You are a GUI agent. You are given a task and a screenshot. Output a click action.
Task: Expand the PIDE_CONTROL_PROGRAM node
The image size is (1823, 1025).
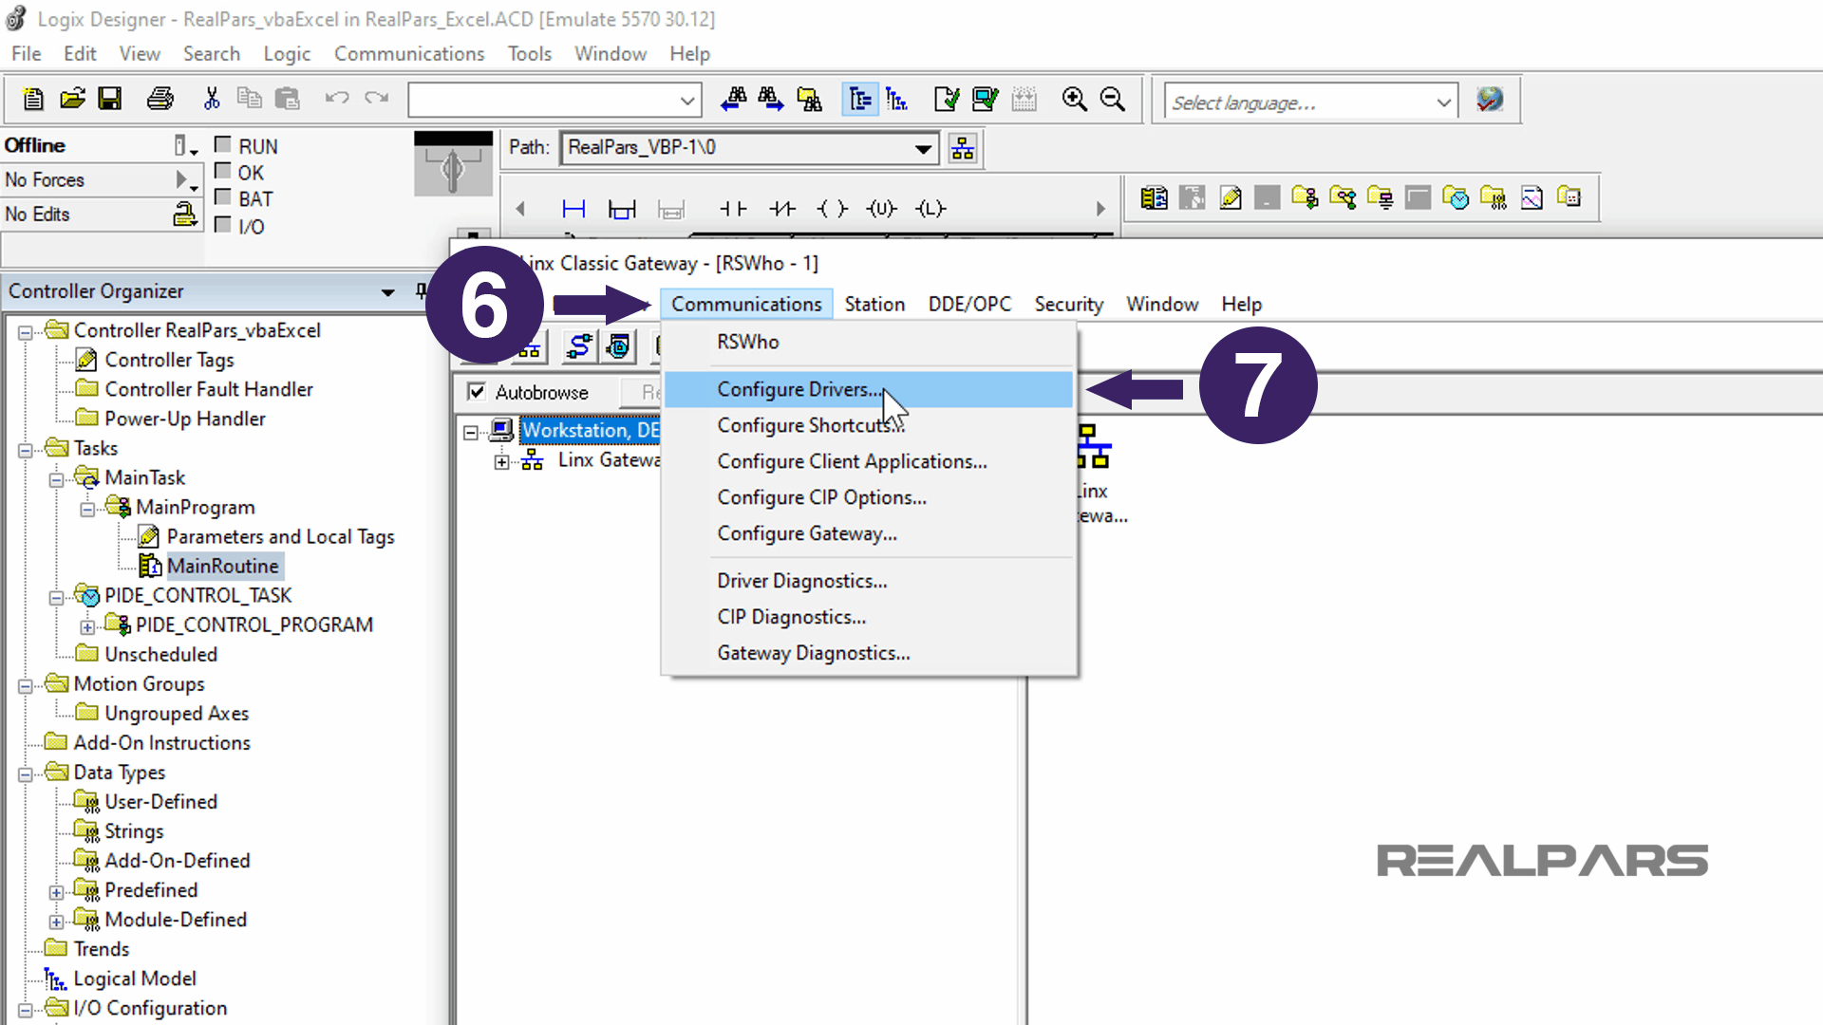pyautogui.click(x=87, y=626)
